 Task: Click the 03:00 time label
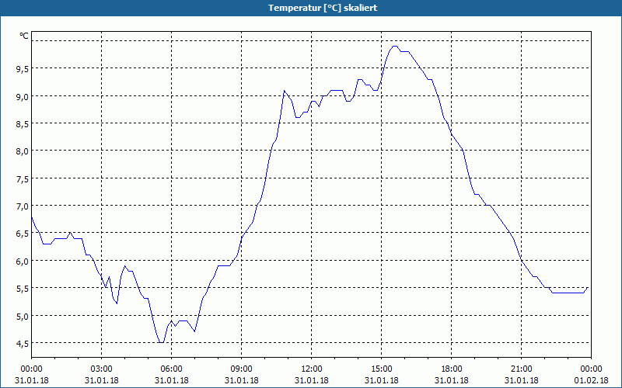tap(102, 369)
